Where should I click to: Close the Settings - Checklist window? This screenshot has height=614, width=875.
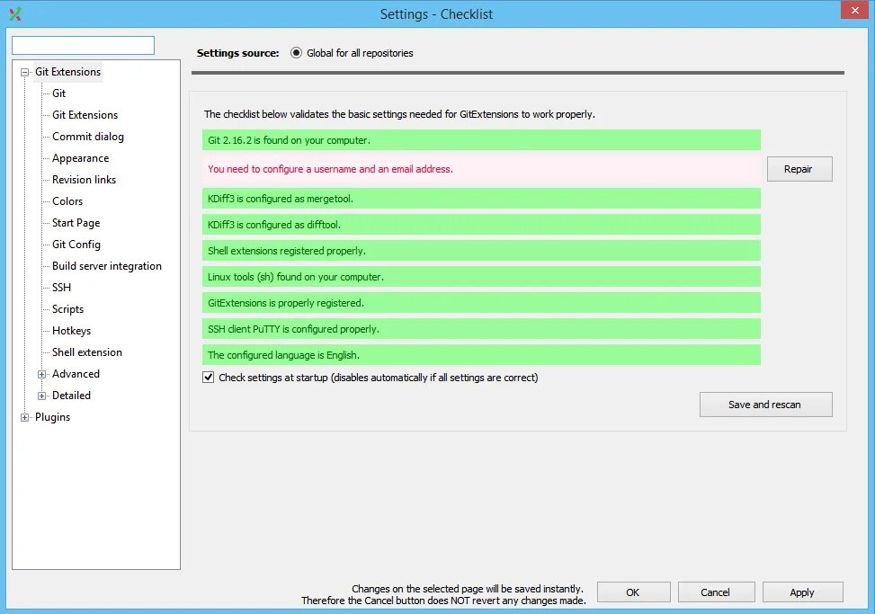855,11
